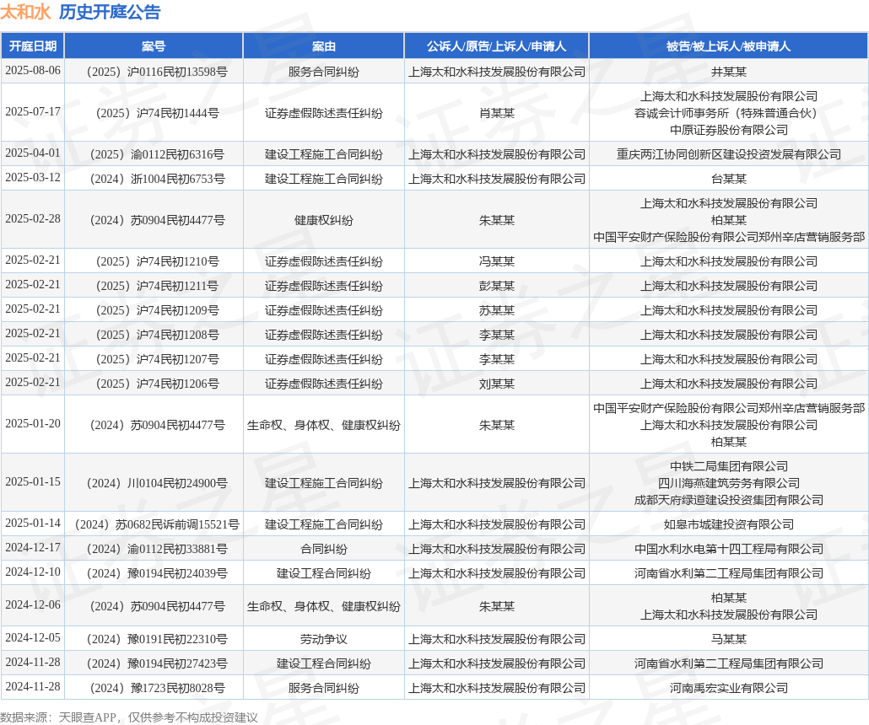
Task: Select the date cell 2025-03-12
Action: (33, 177)
